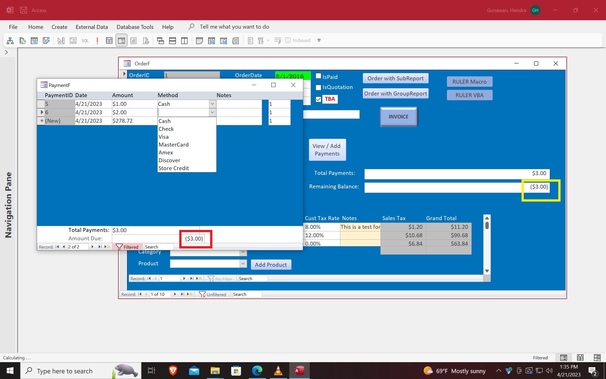Open the Property Sheet from the ribbon
Image resolution: width=606 pixels, height=379 pixels.
coord(250,40)
